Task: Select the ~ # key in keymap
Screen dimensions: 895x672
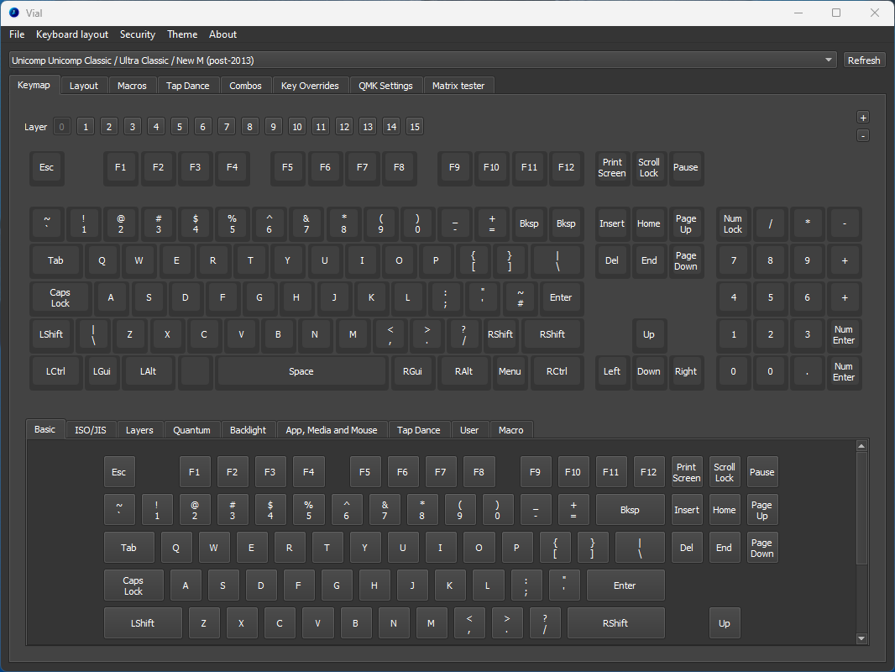Action: (520, 298)
